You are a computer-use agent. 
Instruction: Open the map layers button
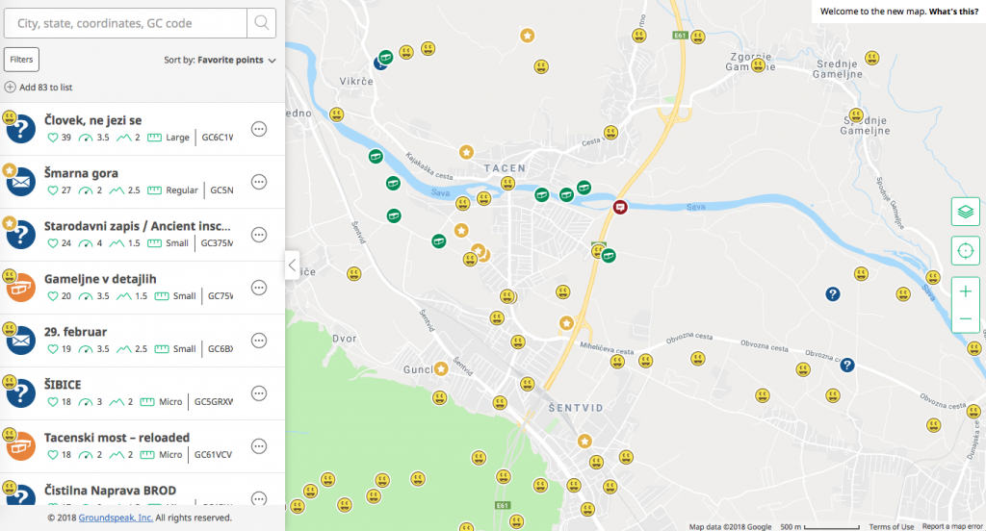click(965, 211)
